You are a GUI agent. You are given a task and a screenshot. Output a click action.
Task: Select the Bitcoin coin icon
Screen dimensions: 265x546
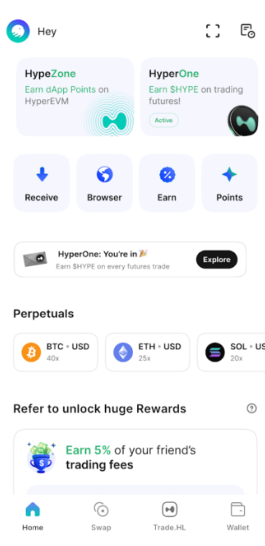32,352
